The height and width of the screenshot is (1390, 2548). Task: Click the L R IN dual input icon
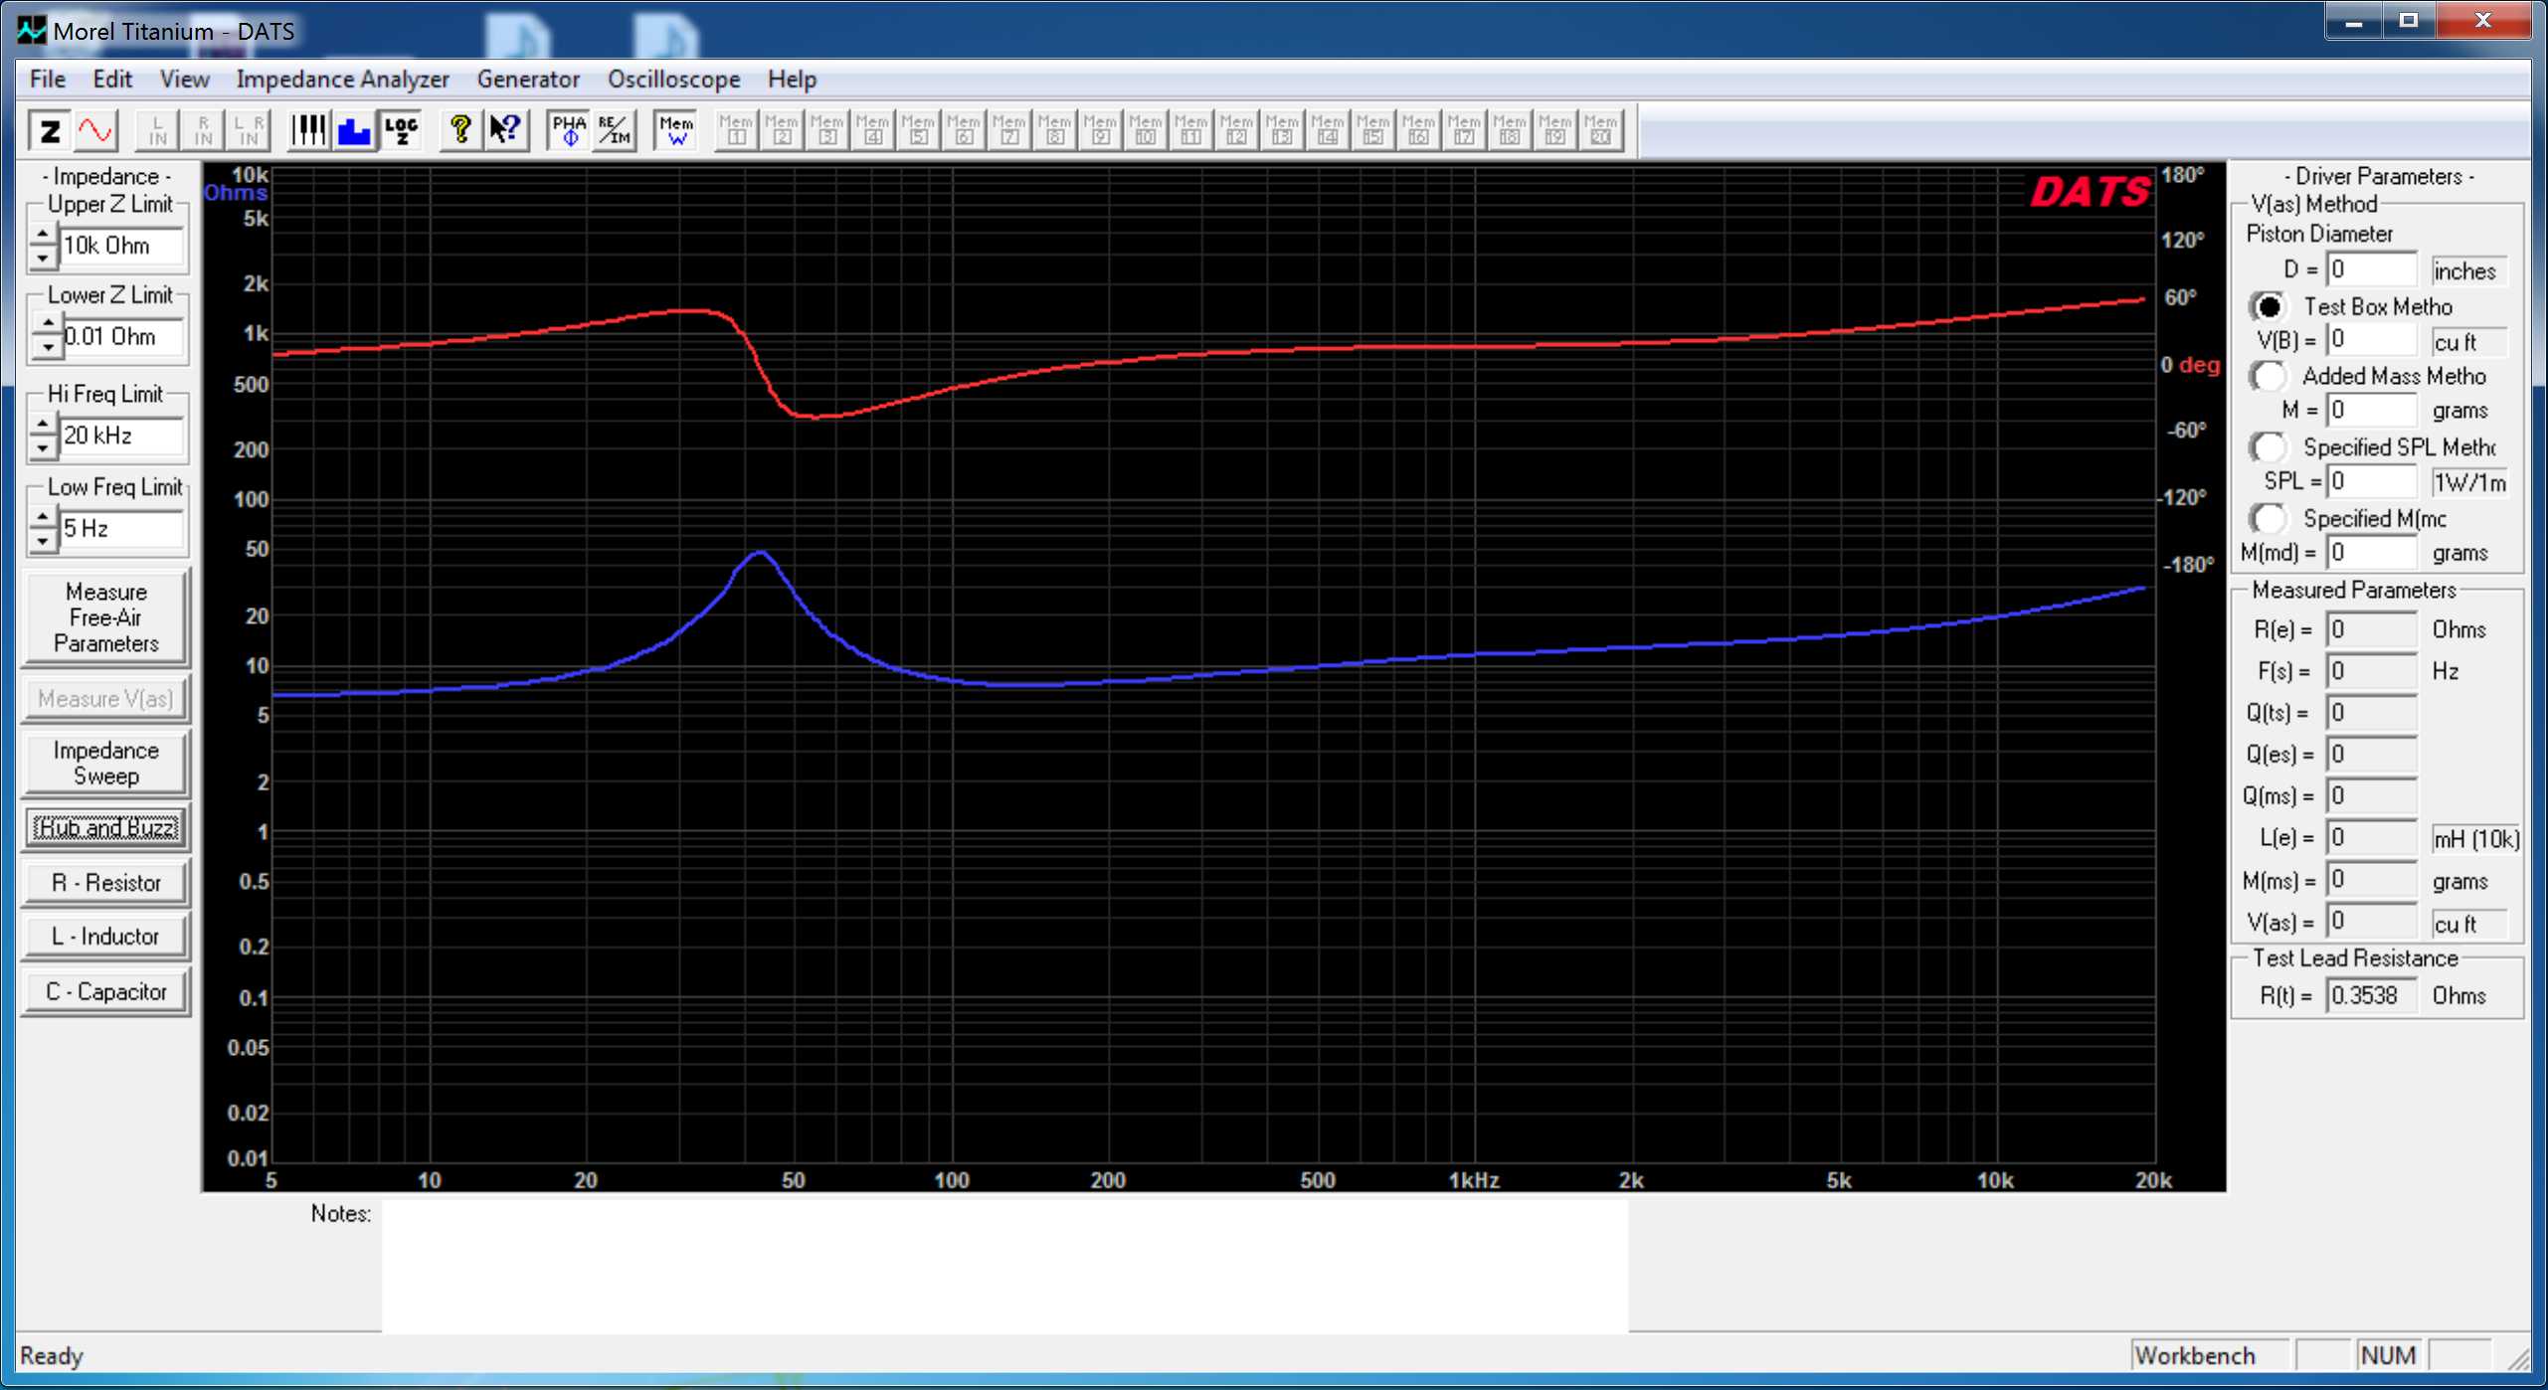tap(249, 130)
